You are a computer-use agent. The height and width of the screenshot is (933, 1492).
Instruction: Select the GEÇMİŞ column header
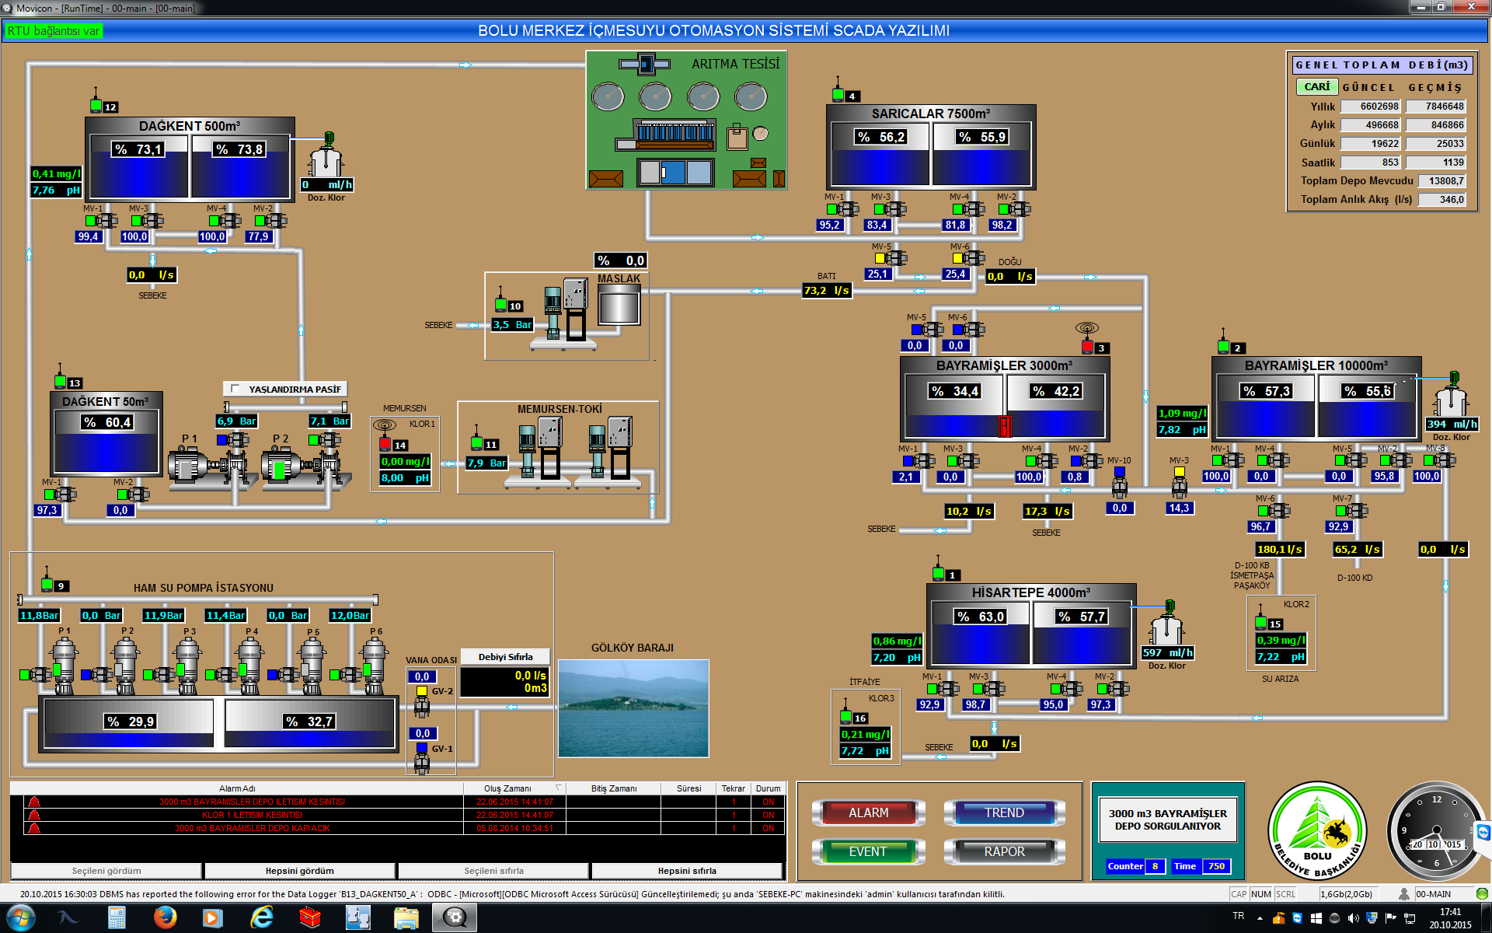click(1435, 87)
